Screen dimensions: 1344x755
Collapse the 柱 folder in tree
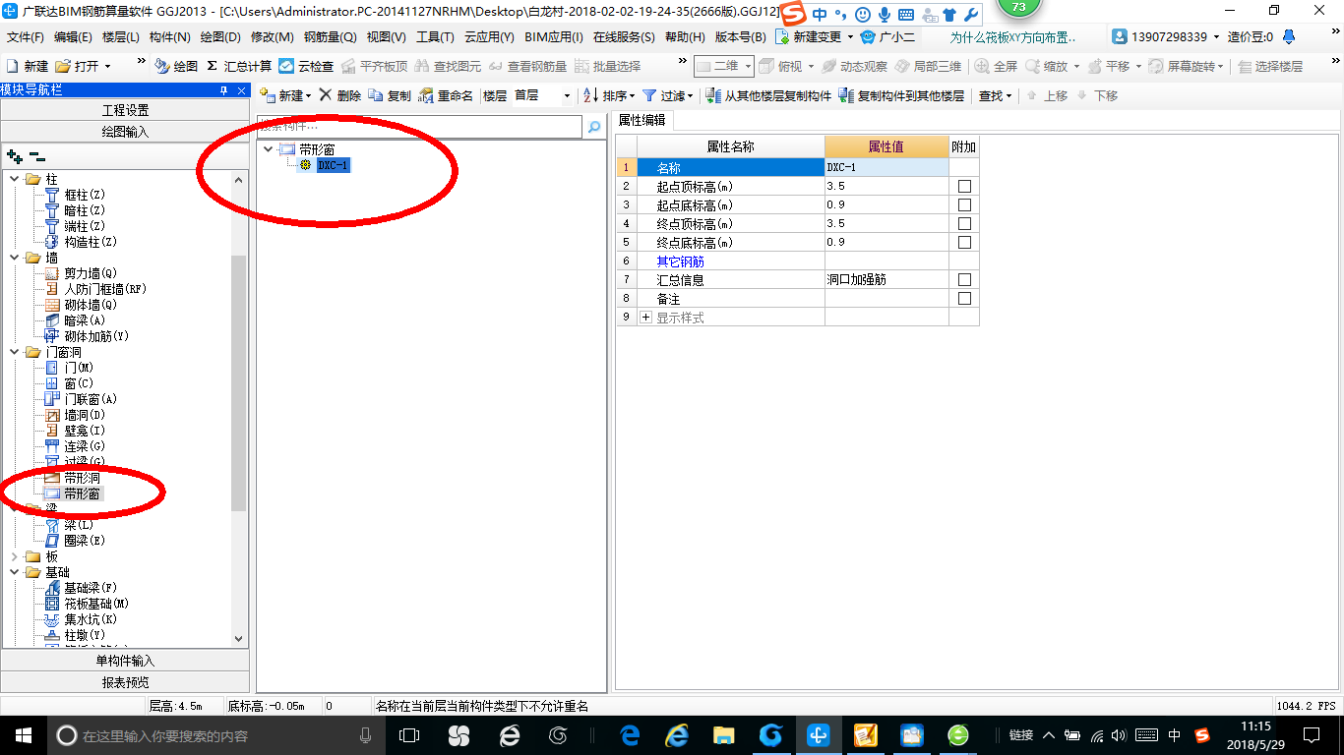click(x=14, y=179)
